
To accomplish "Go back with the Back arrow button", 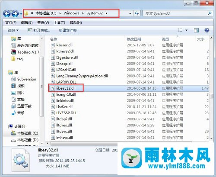I will coord(7,14).
